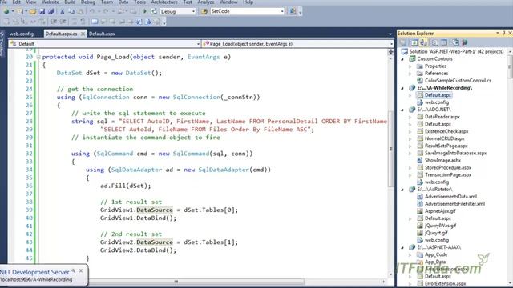Click the code editor vertical scrollbar
The height and width of the screenshot is (288, 513).
point(390,149)
